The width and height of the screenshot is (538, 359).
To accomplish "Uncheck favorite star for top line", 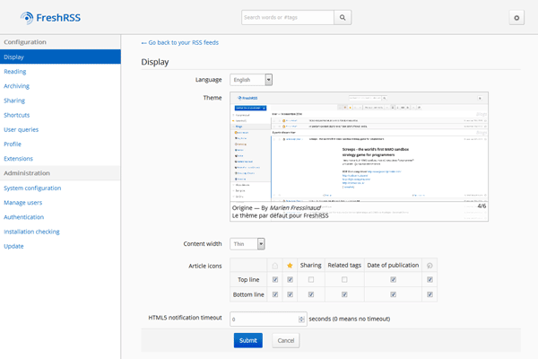I will pyautogui.click(x=289, y=280).
